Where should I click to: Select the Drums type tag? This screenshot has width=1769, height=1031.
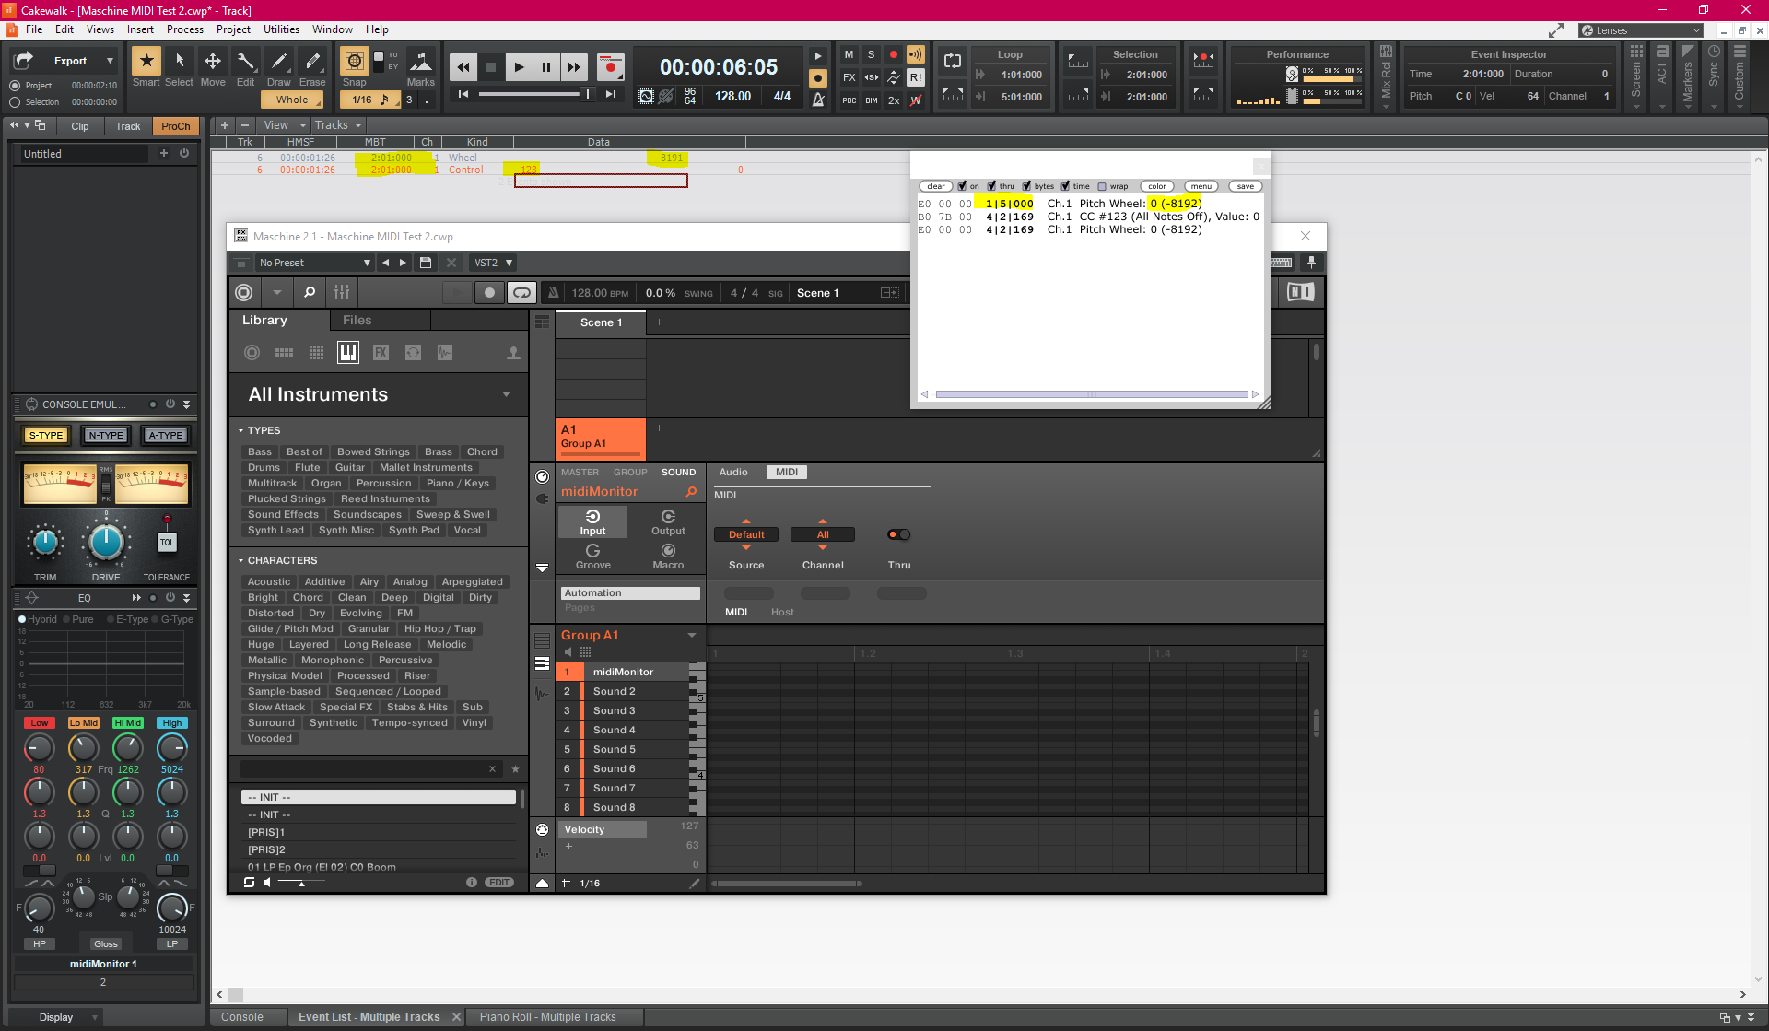[264, 467]
